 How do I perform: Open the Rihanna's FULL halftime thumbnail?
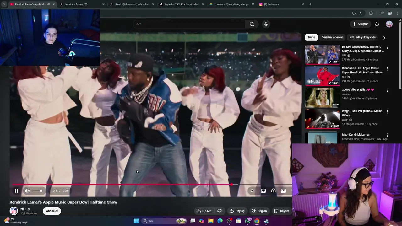click(x=322, y=76)
